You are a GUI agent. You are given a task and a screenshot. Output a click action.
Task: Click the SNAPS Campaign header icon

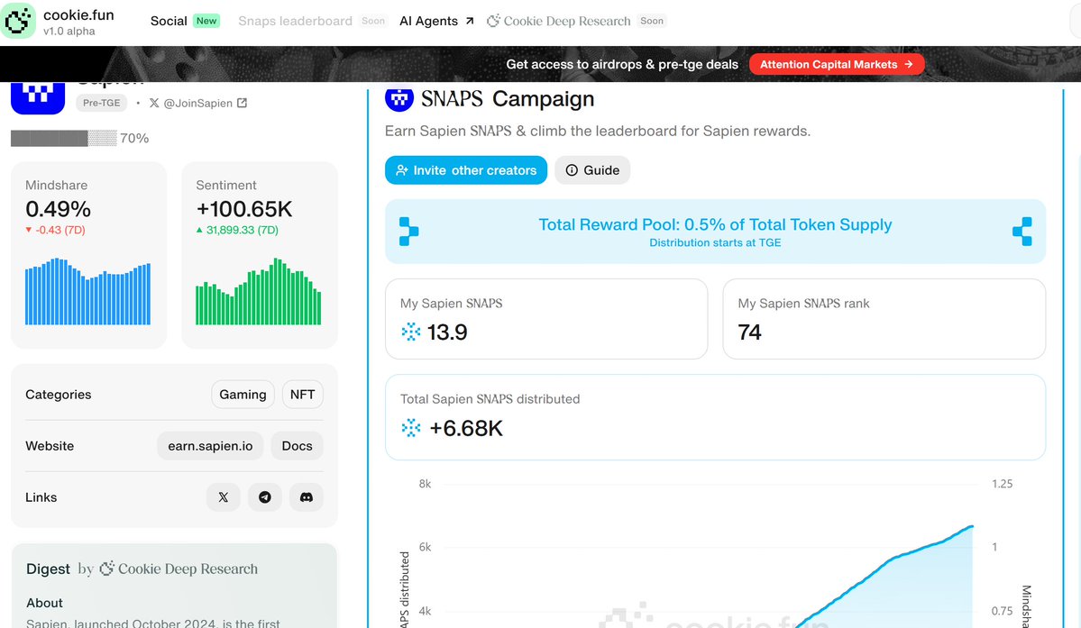pos(399,99)
